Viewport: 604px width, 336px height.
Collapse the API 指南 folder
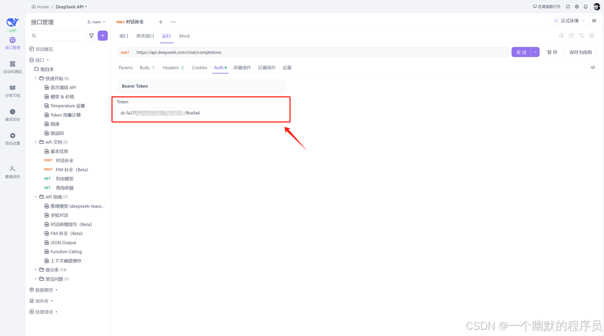click(x=35, y=197)
